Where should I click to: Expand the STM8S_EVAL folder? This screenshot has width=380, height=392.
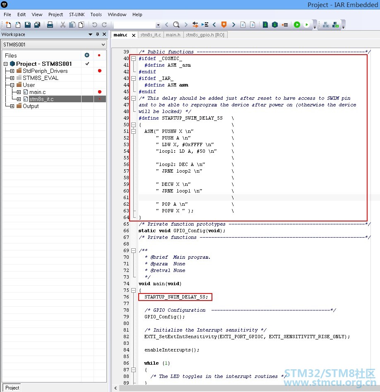(12, 78)
